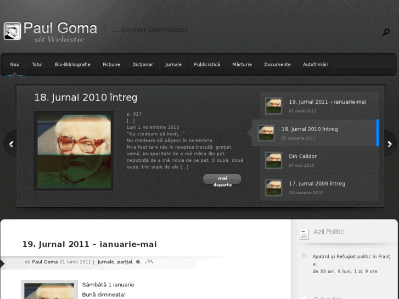The image size is (399, 299).
Task: Open the Totul menu item
Action: pyautogui.click(x=37, y=65)
